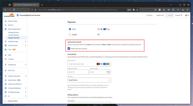Click the Account Home house icon
Screen dimensions: 193x106
6,21
